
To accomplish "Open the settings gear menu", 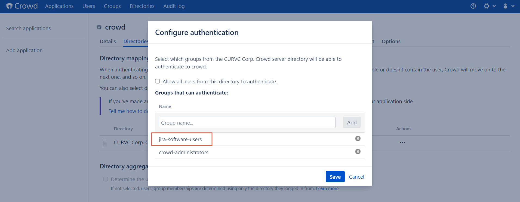I will (490, 6).
